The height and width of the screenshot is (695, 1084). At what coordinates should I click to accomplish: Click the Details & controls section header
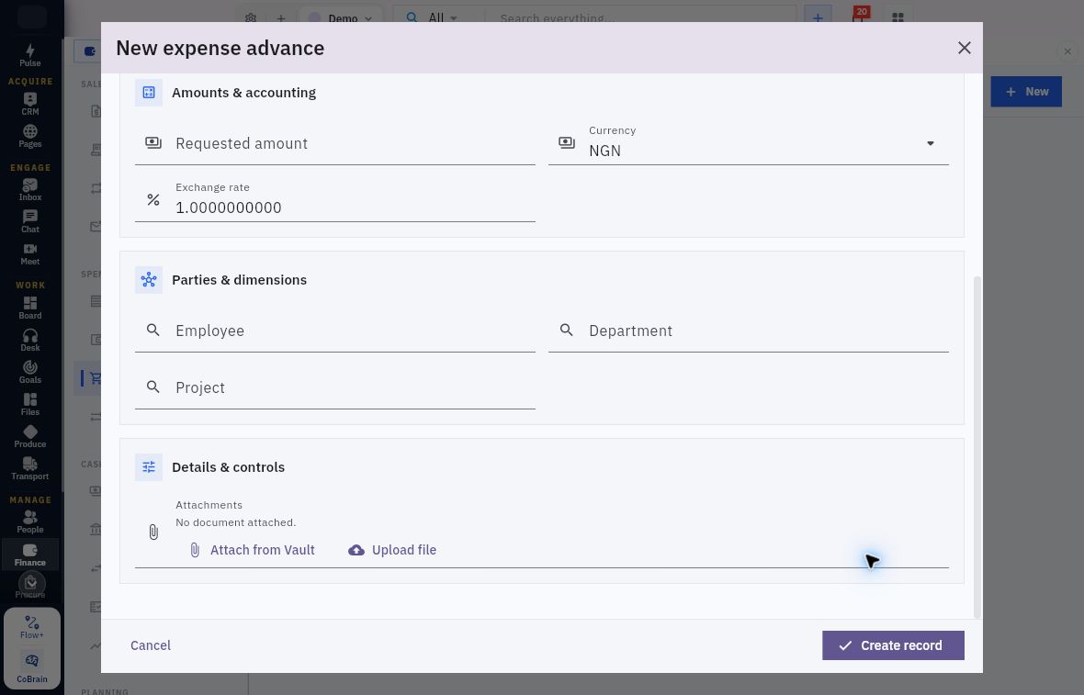coord(228,467)
